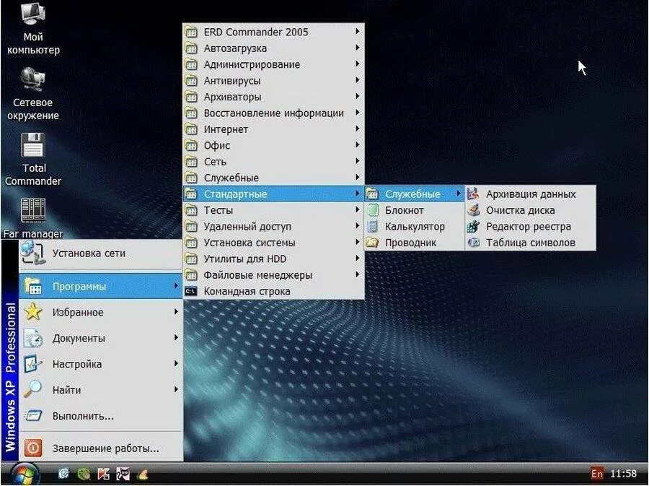Viewport: 649px width, 486px height.
Task: Expand the Избранное submenu arrow
Action: tap(177, 311)
